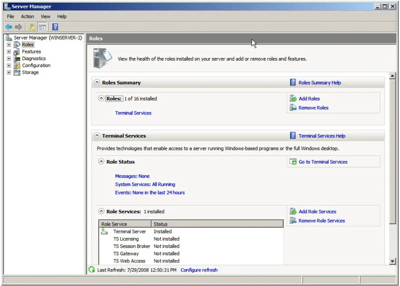
Task: Open the View menu
Action: [46, 16]
